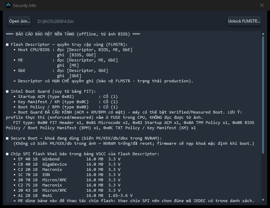Viewport: 270px width, 208px height.
Task: Click the profile thực thi (enforced/measured) line
Action: tap(104, 117)
